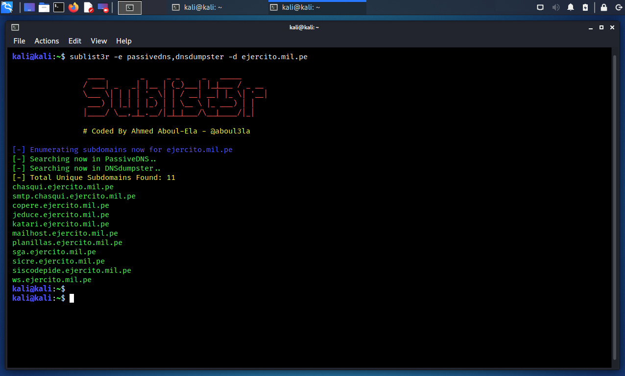This screenshot has width=625, height=376.
Task: Click the wired network connection icon
Action: [540, 7]
